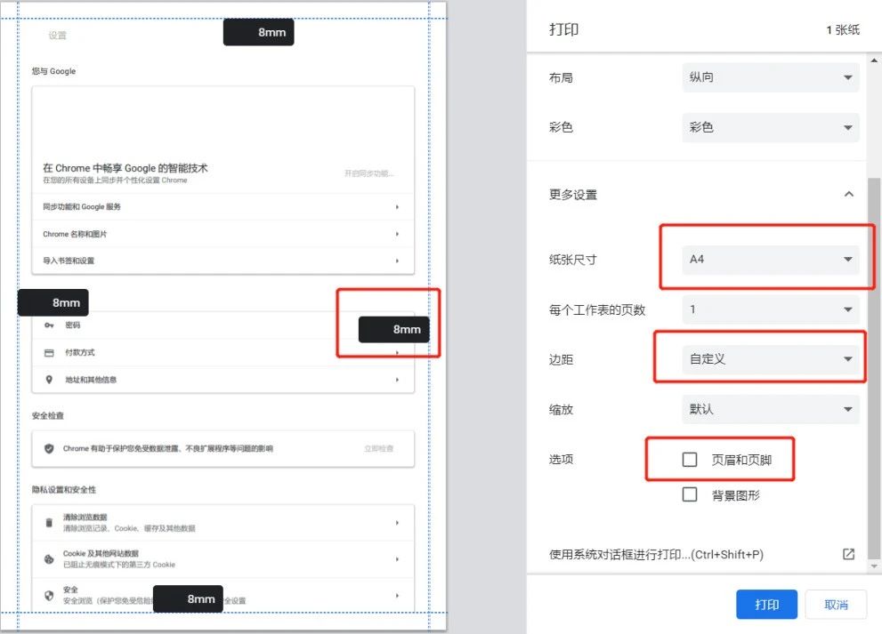Check the 背景图形 option
The width and height of the screenshot is (882, 634).
[x=690, y=494]
